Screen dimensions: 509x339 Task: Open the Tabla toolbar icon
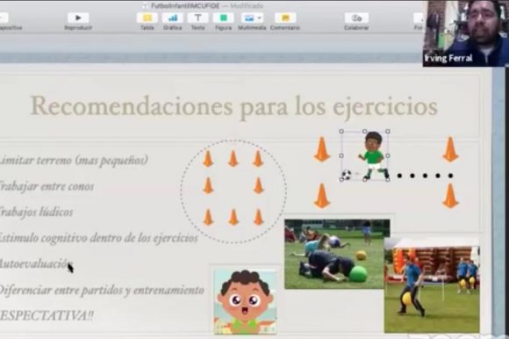click(147, 18)
